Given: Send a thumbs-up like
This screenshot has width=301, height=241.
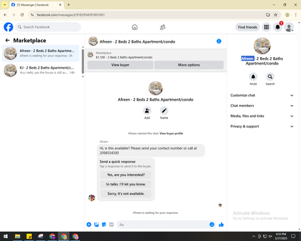Looking at the screenshot, I should 221,225.
